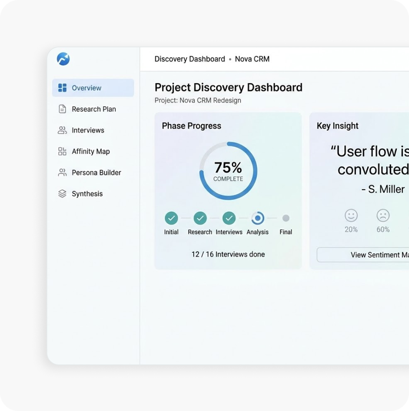409x411 pixels.
Task: Click the Phase Progress card title
Action: [x=191, y=126]
